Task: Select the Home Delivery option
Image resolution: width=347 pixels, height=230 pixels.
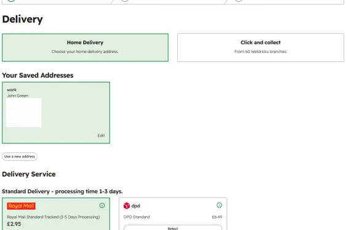Action: pyautogui.click(x=85, y=47)
